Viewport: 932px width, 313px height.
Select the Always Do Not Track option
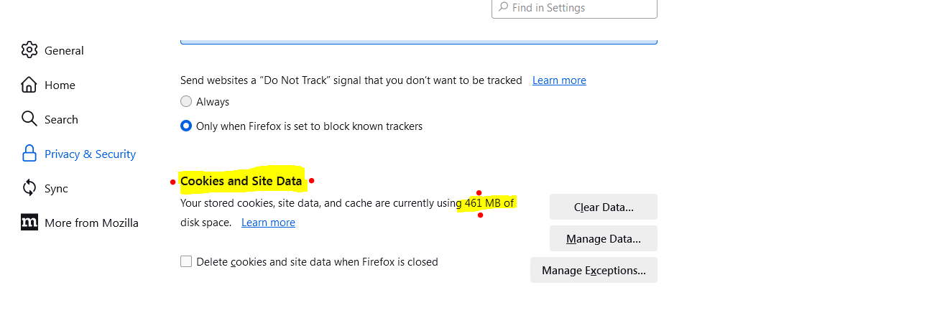point(186,102)
